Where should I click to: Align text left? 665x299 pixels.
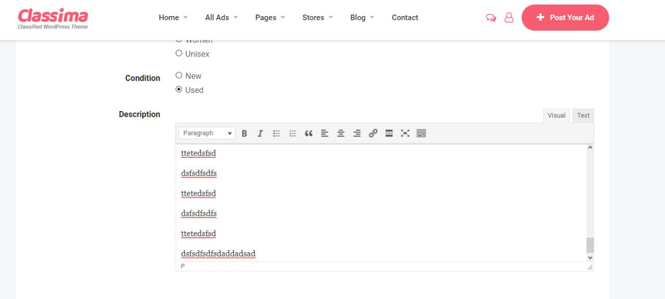pyautogui.click(x=325, y=133)
